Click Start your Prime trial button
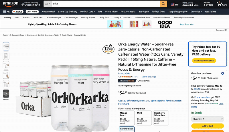Image resolution: width=229 pixels, height=132 pixels. (204, 61)
